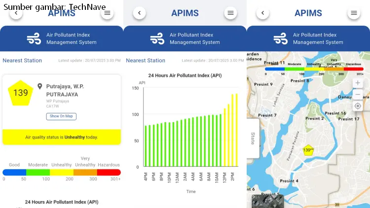
Task: Click the yellow 139 API pentagon badge
Action: (21, 93)
